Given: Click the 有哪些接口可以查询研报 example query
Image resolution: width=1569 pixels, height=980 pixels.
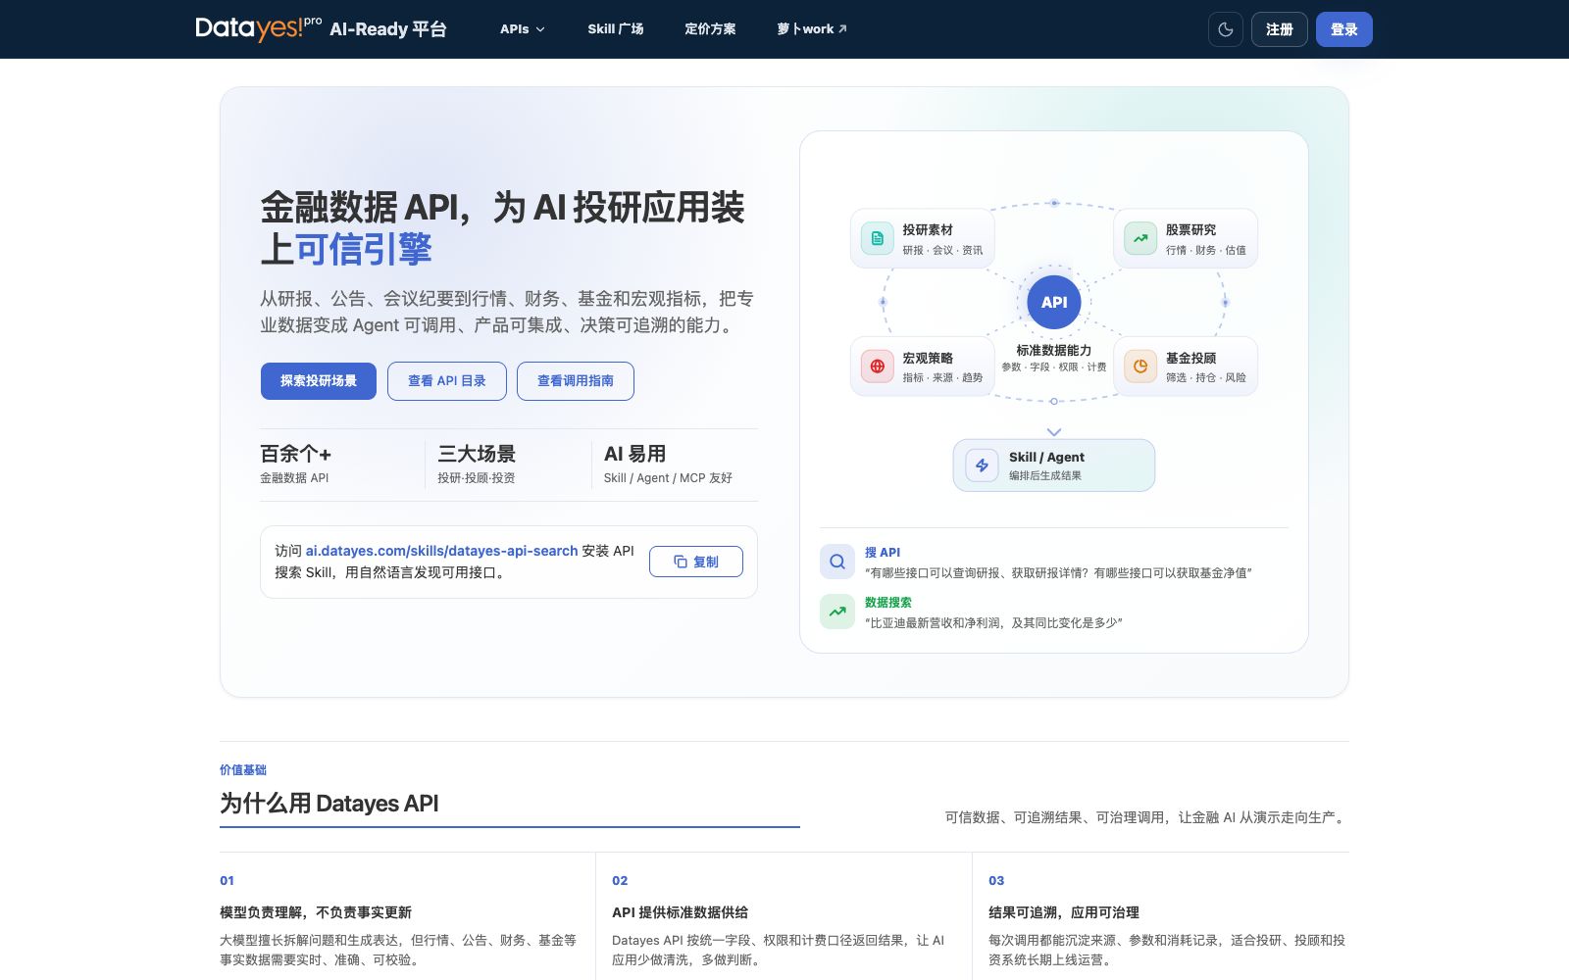Looking at the screenshot, I should (1058, 572).
